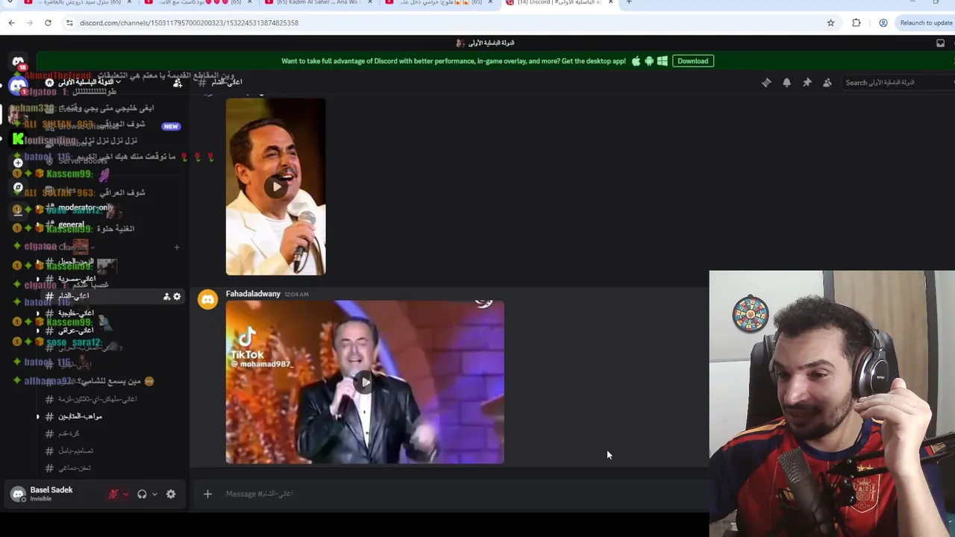The image size is (955, 537).
Task: Click the create channel plus icon
Action: (177, 247)
